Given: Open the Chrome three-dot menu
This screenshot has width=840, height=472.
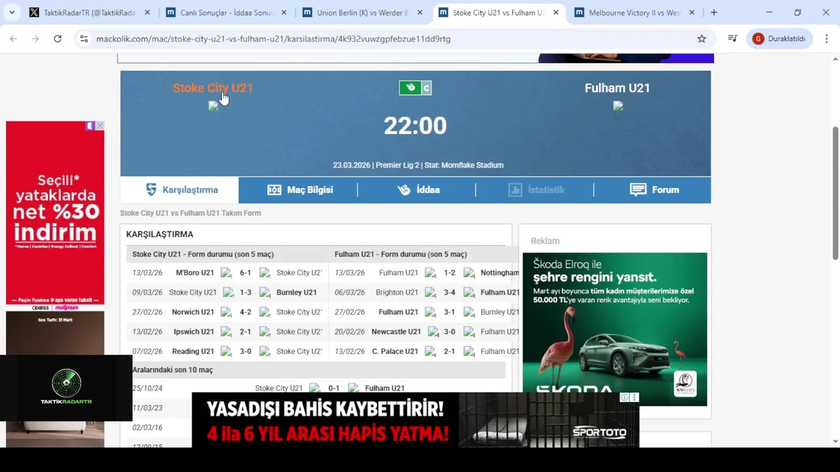Looking at the screenshot, I should (826, 39).
